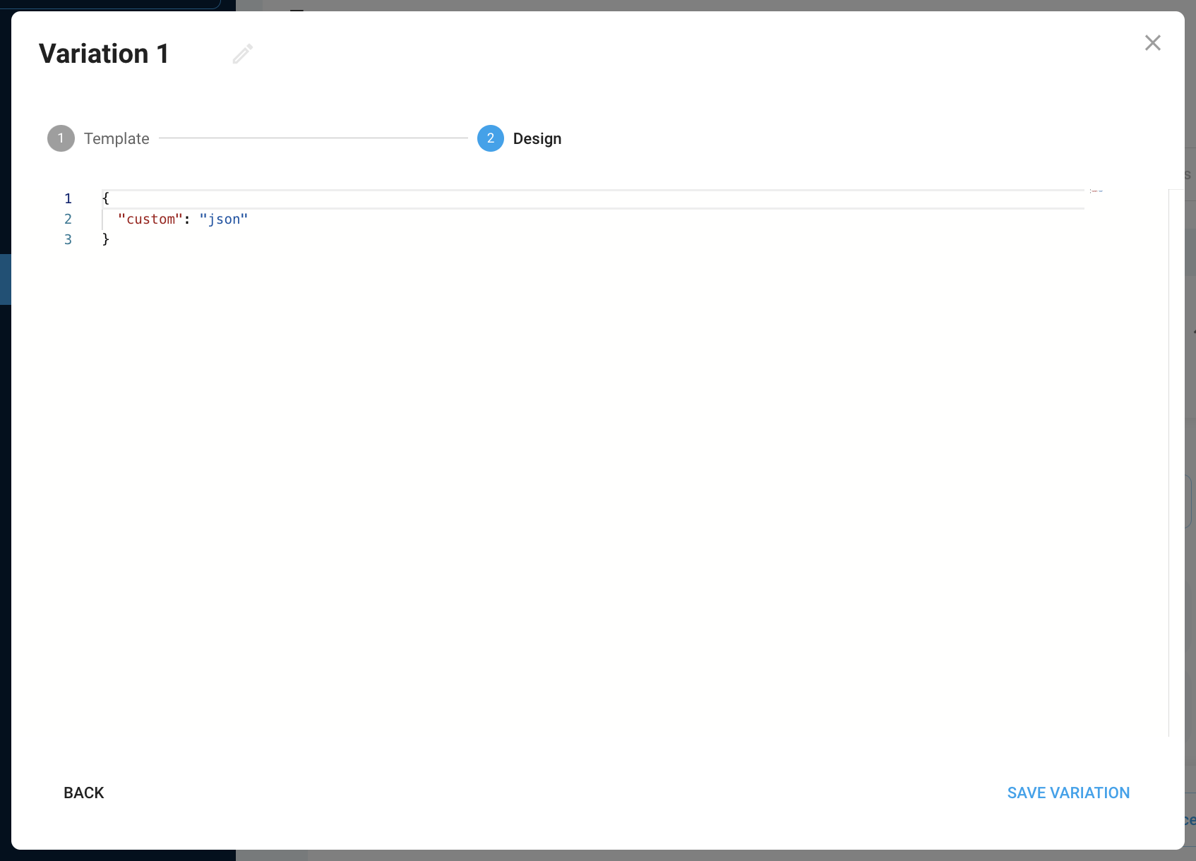The image size is (1196, 861).
Task: Place cursor on the "json" value
Action: tap(223, 219)
